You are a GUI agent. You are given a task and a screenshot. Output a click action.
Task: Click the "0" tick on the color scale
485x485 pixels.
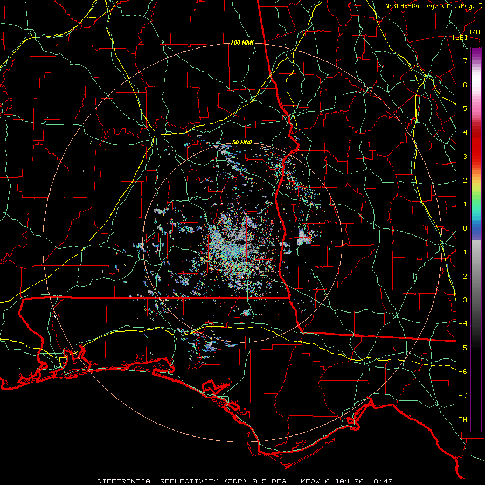[465, 228]
